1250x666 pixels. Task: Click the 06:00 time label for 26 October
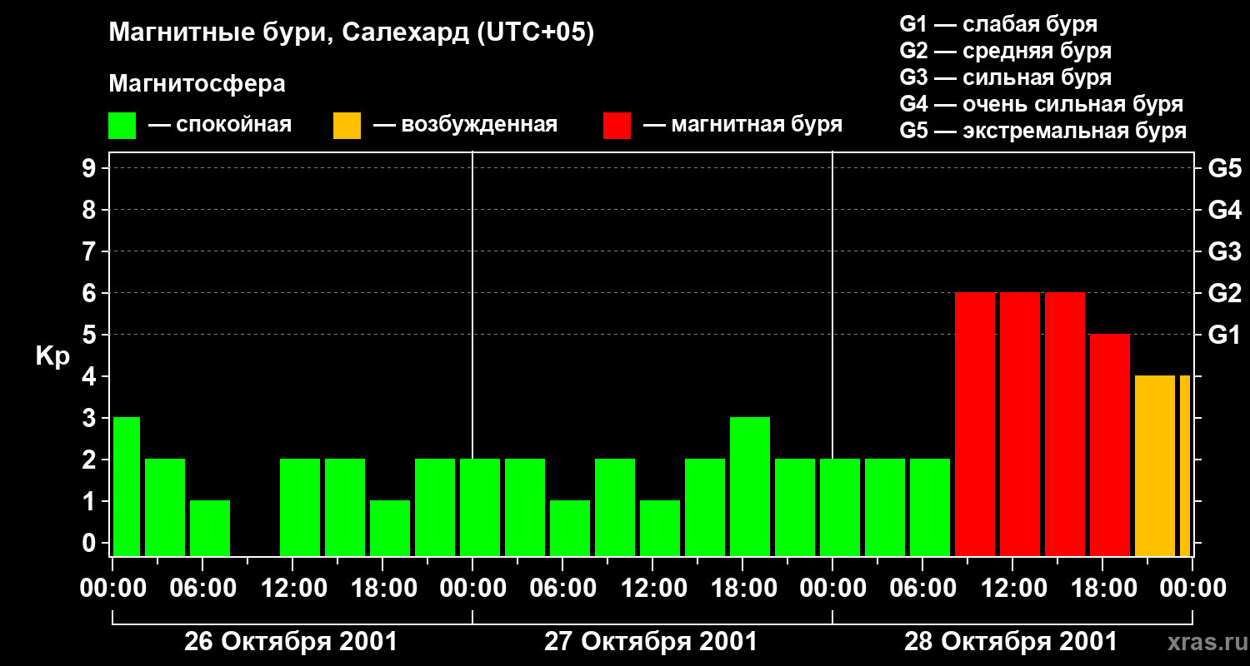coord(202,588)
